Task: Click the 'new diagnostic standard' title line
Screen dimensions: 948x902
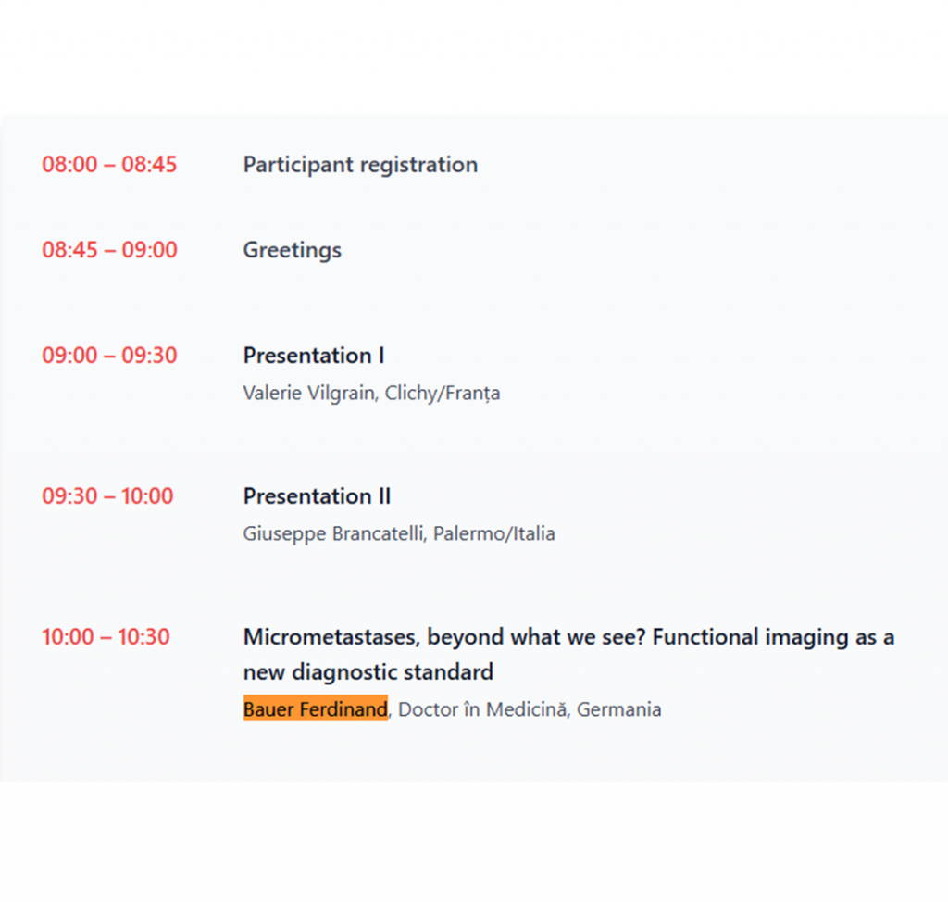Action: pos(368,671)
